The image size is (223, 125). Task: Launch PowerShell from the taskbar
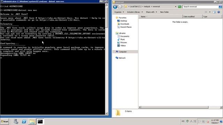point(24,122)
